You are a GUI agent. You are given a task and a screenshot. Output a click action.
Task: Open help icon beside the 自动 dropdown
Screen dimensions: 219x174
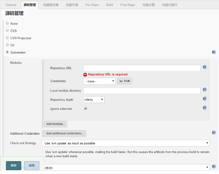[214, 166]
